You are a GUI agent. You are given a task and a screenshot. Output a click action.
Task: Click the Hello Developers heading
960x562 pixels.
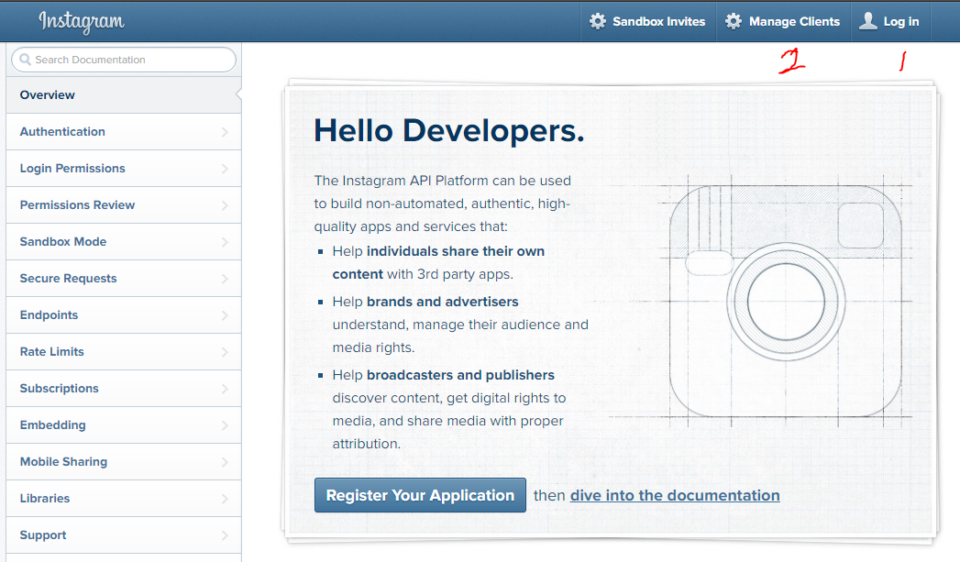[x=448, y=131]
